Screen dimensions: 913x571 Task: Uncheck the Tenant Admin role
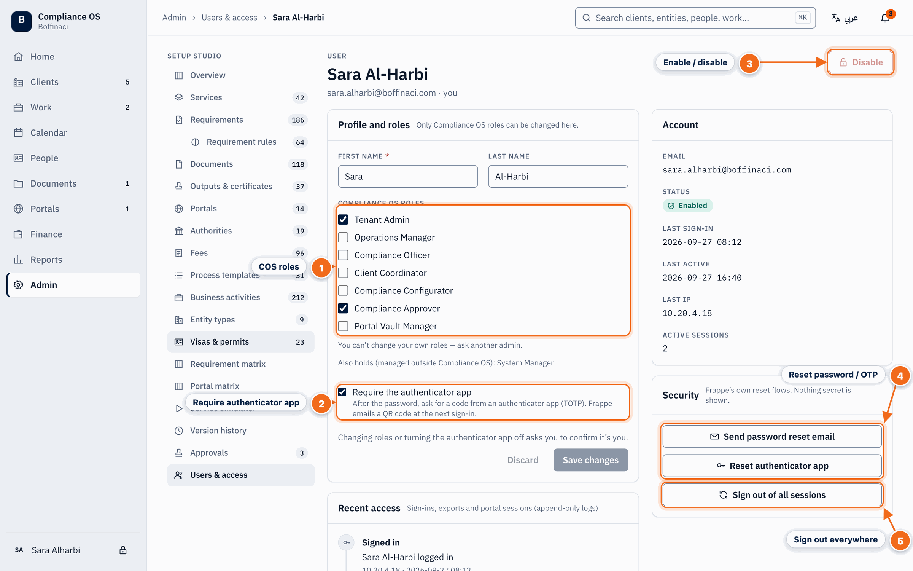pyautogui.click(x=343, y=220)
